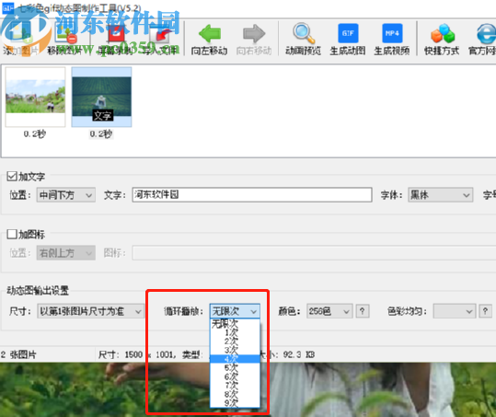The image size is (496, 417).
Task: Open icon 位置 dropdown showing 右侧上方
Action: tap(66, 253)
